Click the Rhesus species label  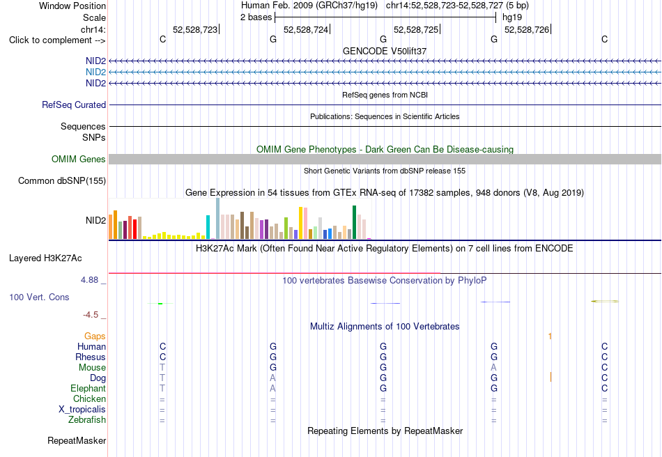91,357
